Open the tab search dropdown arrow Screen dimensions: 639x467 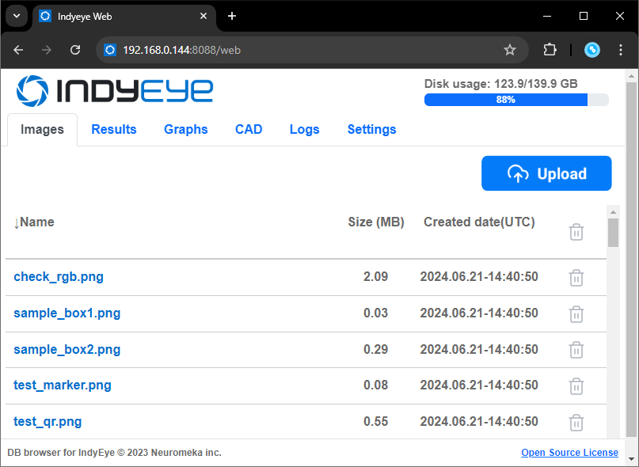pos(17,17)
